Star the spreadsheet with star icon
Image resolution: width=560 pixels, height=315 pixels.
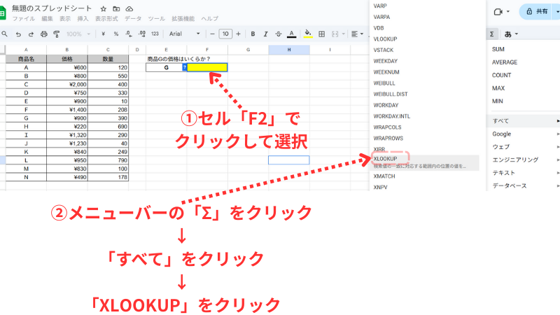click(x=104, y=8)
